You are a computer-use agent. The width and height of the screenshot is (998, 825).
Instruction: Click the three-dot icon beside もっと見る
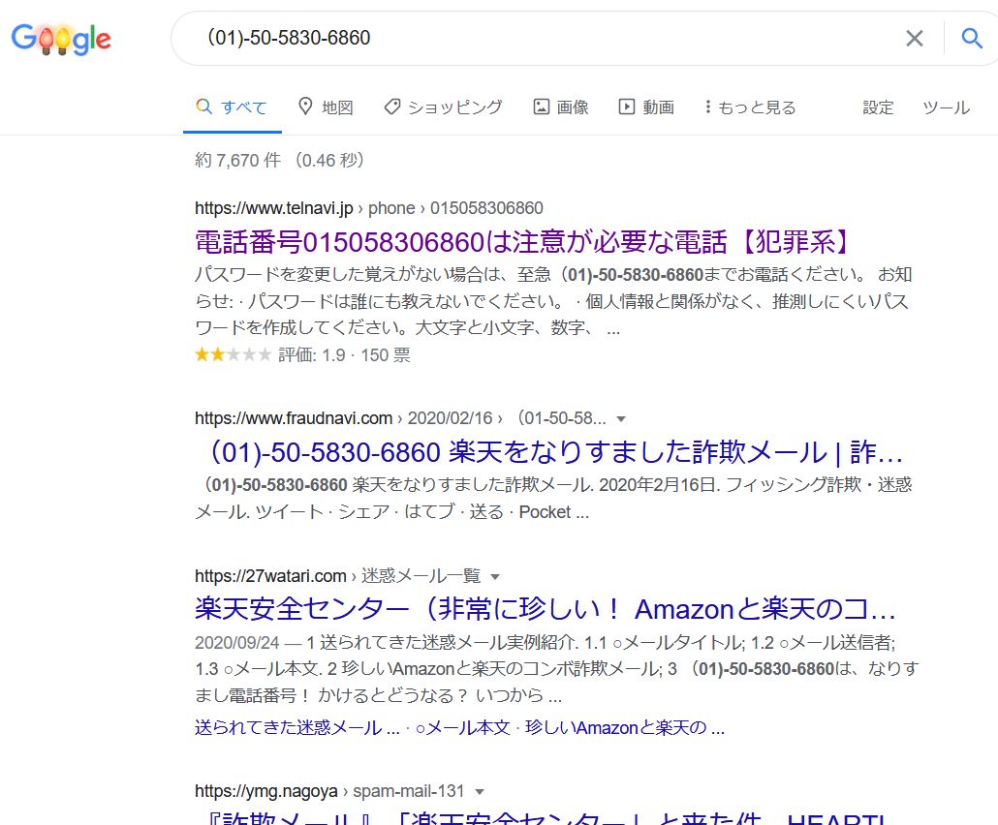[x=707, y=107]
